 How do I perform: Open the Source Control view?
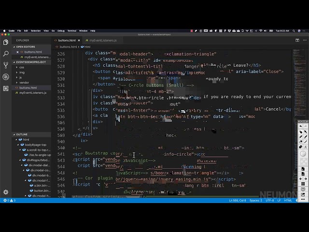coord(6,65)
